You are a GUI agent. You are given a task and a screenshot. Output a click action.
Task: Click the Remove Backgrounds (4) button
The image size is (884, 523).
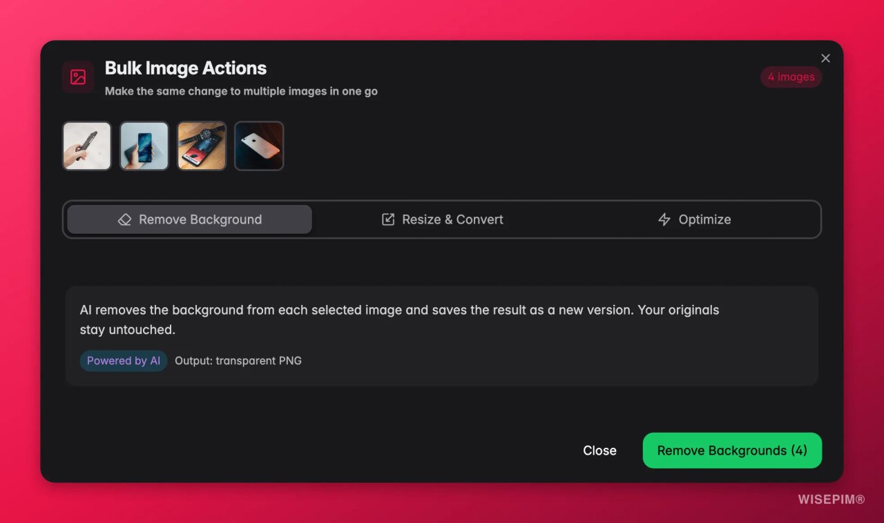pos(732,451)
